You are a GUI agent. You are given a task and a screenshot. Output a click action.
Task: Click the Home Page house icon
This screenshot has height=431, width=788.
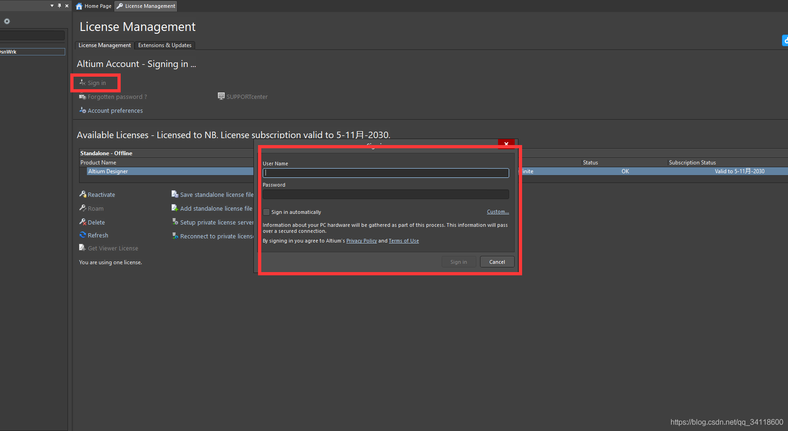pyautogui.click(x=79, y=6)
